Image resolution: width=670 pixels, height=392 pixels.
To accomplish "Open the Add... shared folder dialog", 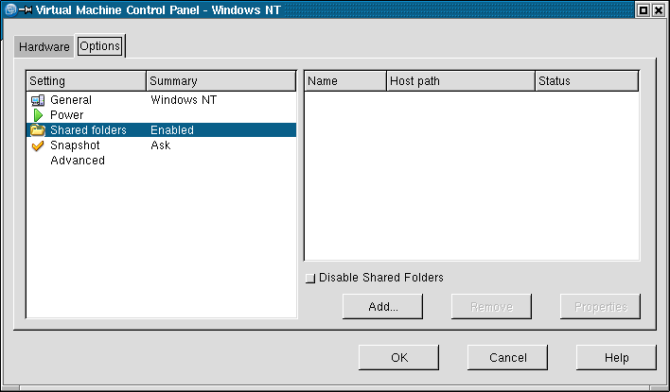I will [383, 306].
